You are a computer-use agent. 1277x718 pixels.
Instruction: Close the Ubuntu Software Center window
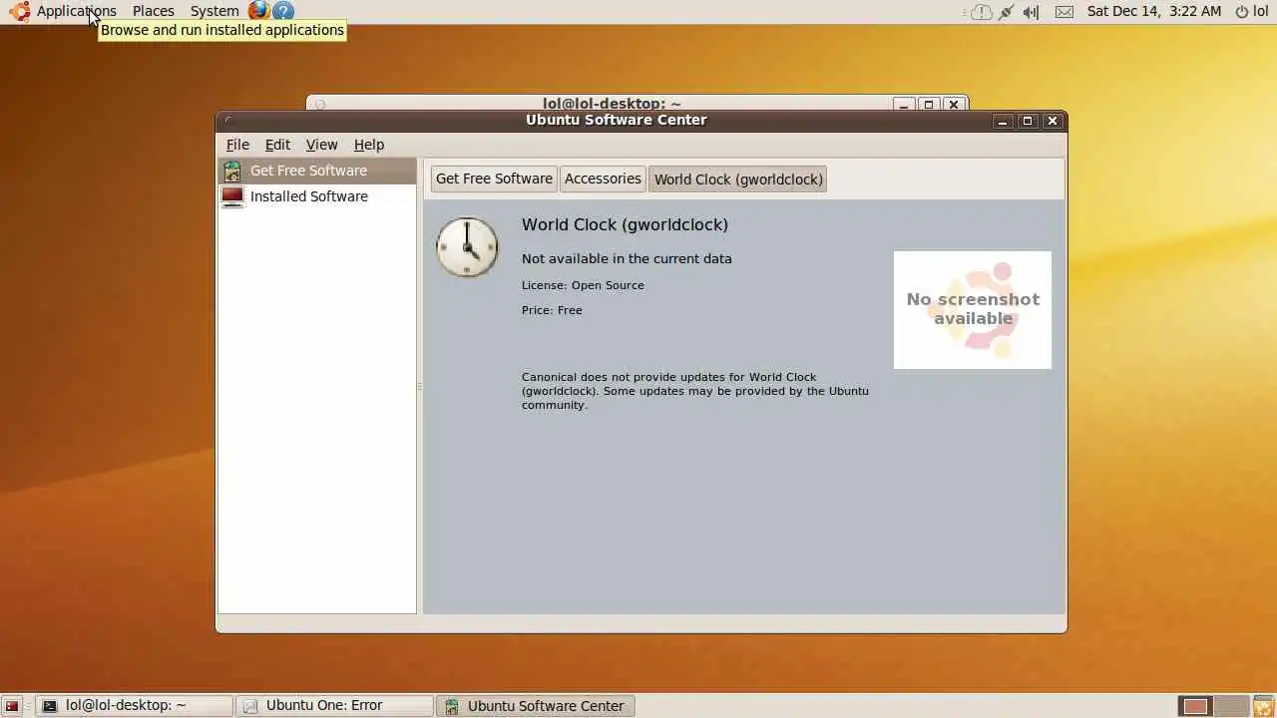click(1052, 121)
